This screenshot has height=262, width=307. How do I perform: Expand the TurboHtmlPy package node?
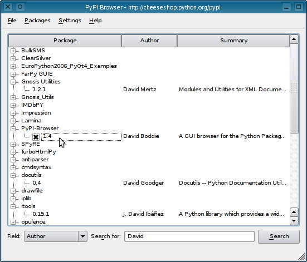(13, 152)
